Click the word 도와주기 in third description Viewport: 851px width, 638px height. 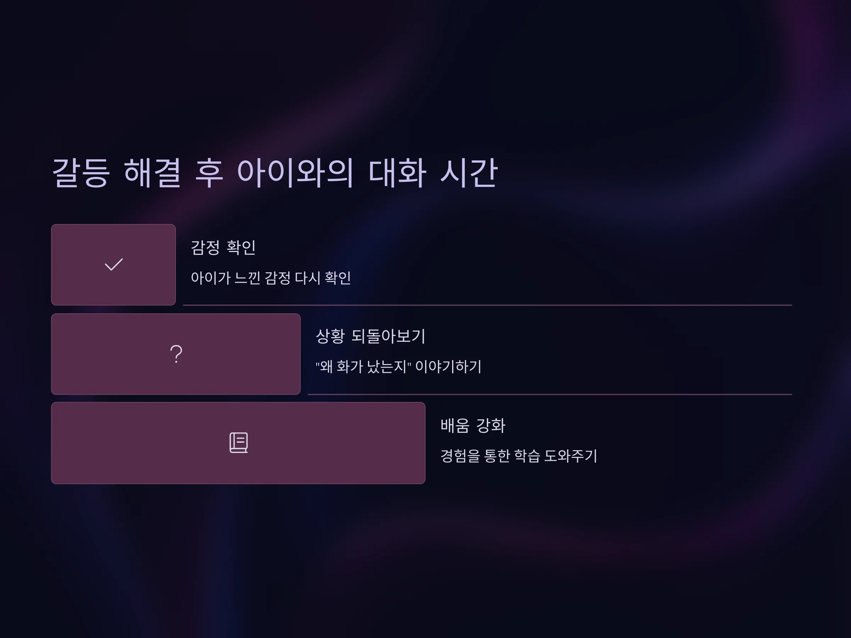point(570,456)
